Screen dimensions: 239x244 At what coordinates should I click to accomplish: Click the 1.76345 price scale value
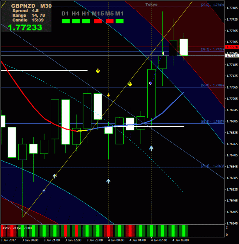232,223
